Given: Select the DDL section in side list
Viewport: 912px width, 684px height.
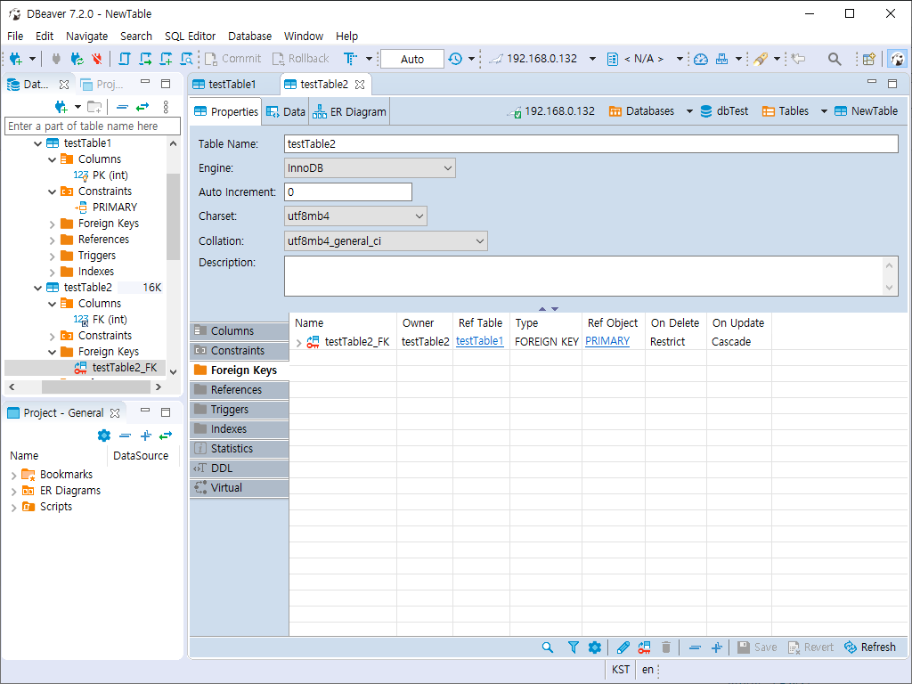Looking at the screenshot, I should (239, 468).
